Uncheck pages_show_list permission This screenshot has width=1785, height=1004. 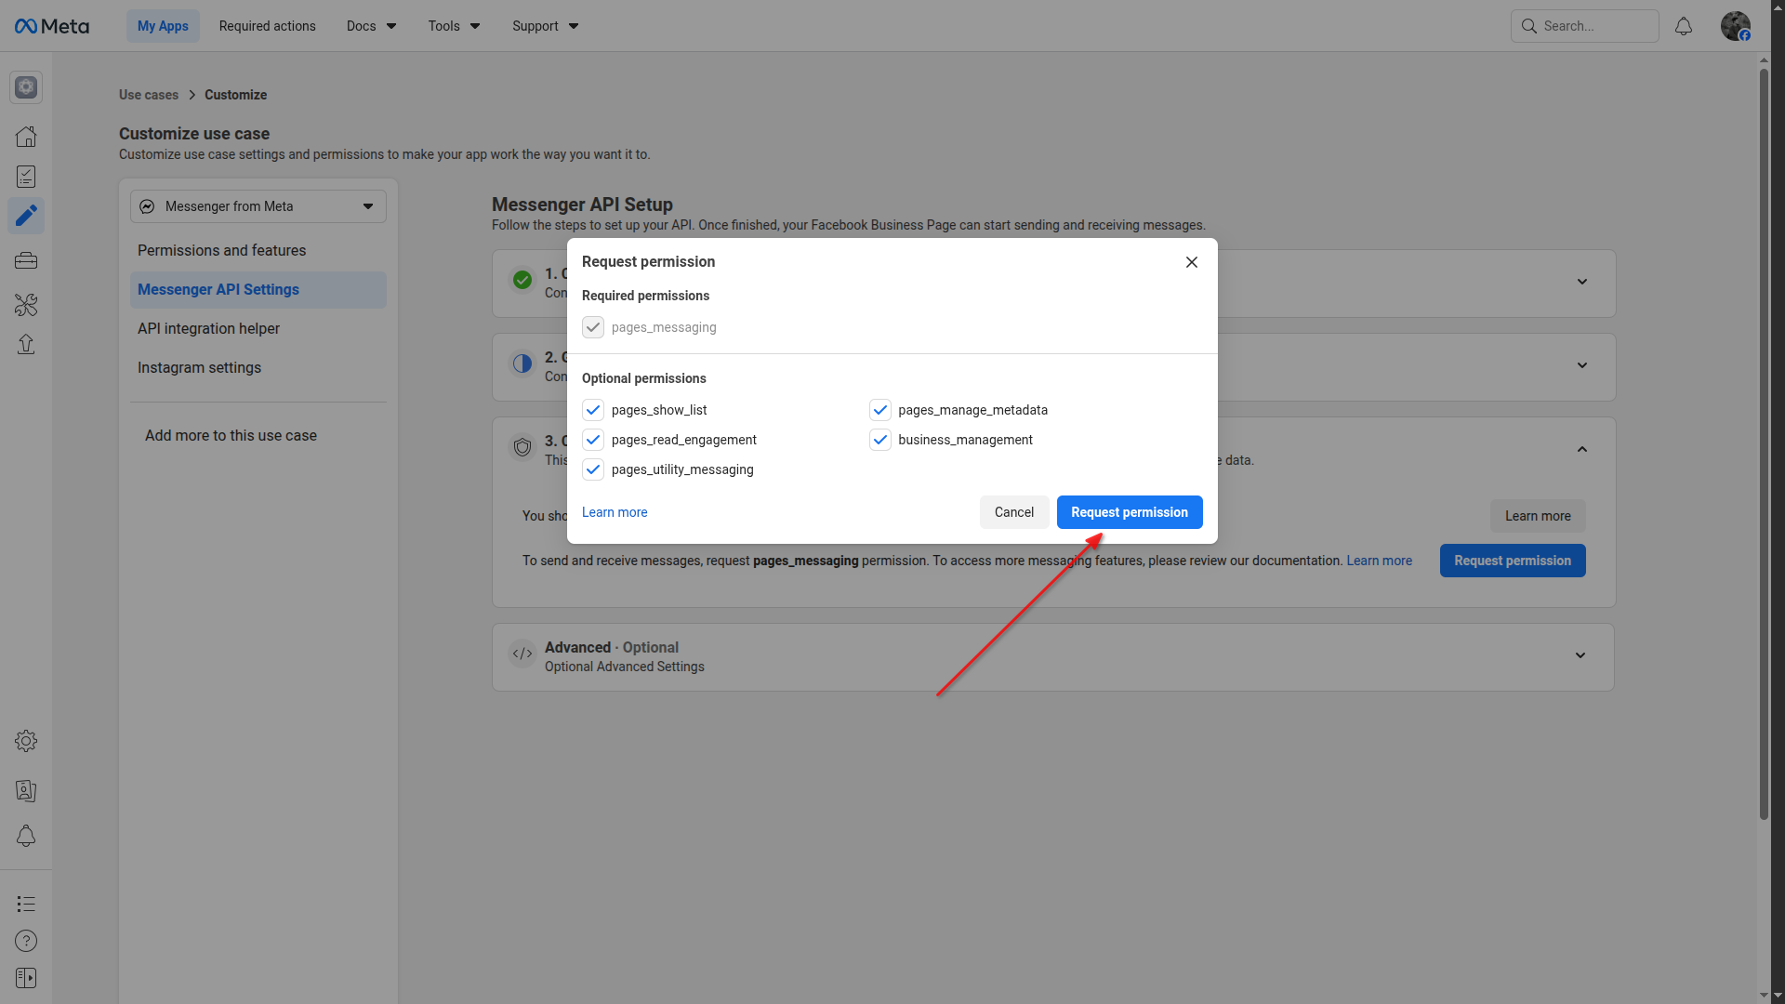click(x=593, y=410)
